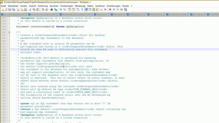
Task: Close the Object.java tab
Action: pyautogui.click(x=108, y=14)
